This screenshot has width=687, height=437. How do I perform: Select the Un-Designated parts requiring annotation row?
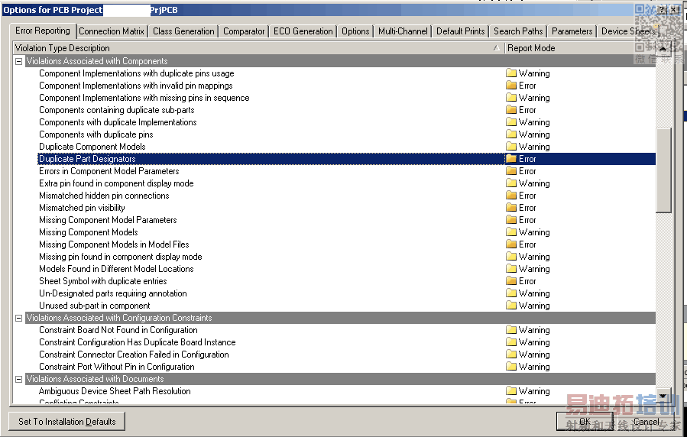tap(113, 293)
